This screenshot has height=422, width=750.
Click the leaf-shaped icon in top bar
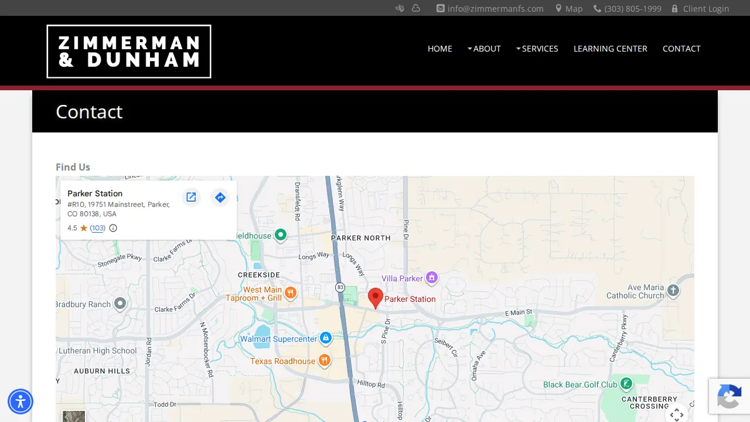pyautogui.click(x=400, y=8)
